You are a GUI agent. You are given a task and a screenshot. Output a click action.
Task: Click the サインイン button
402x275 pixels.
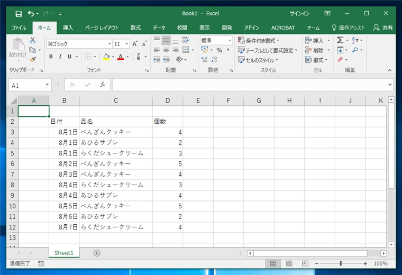coord(300,13)
